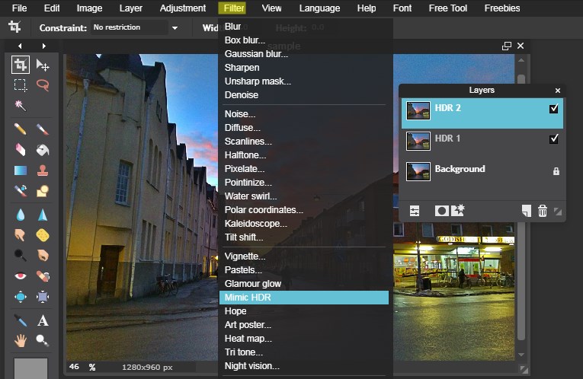The image size is (583, 379).
Task: Select the Sharpen triangle tool
Action: 43,215
